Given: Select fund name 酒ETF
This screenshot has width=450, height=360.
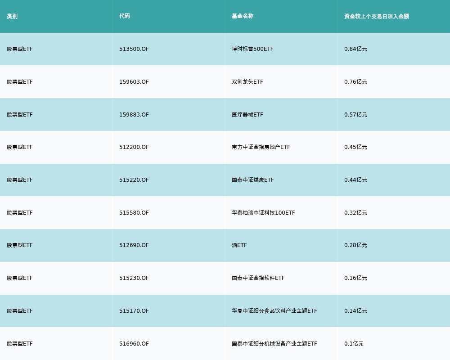Looking at the screenshot, I should [239, 245].
